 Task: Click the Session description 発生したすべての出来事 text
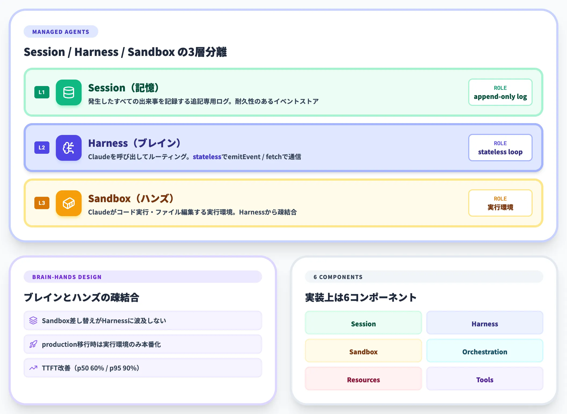203,101
